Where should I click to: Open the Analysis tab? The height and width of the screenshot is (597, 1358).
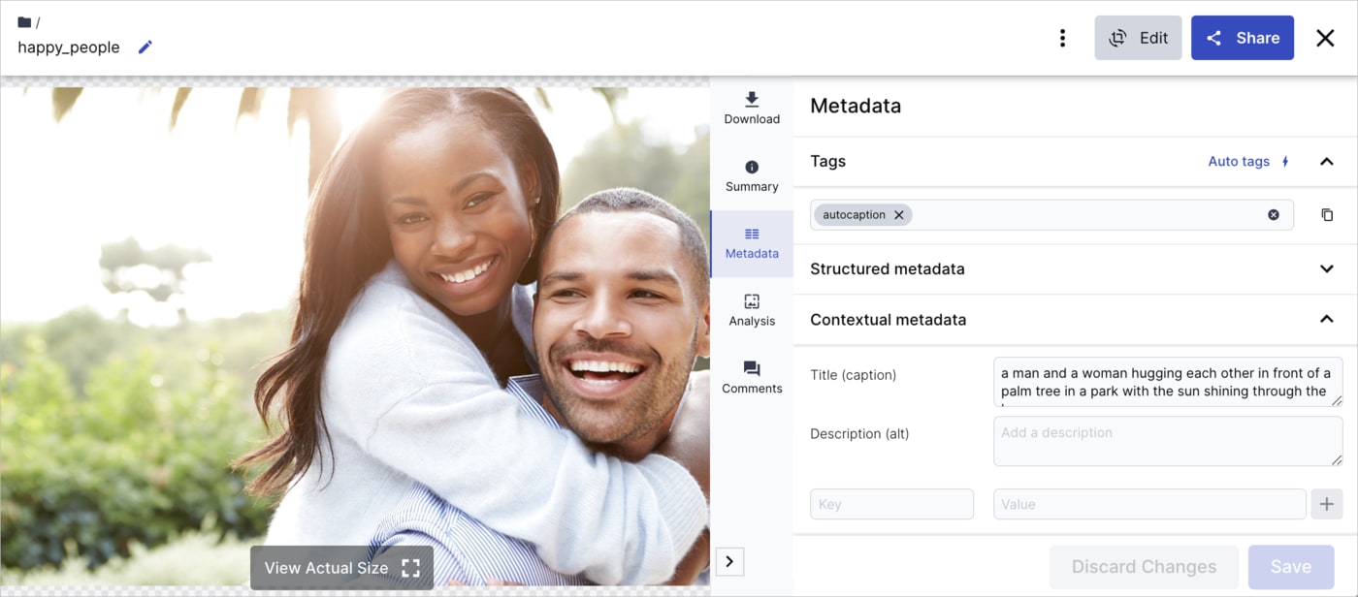pyautogui.click(x=752, y=310)
